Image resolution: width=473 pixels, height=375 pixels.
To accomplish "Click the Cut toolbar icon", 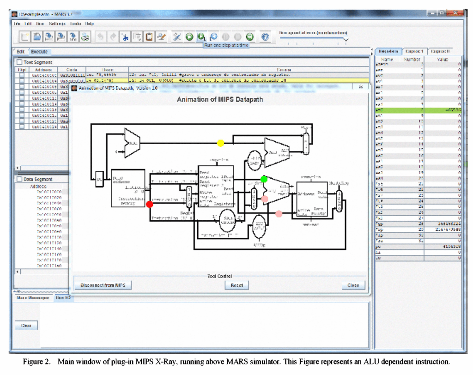I will 125,37.
